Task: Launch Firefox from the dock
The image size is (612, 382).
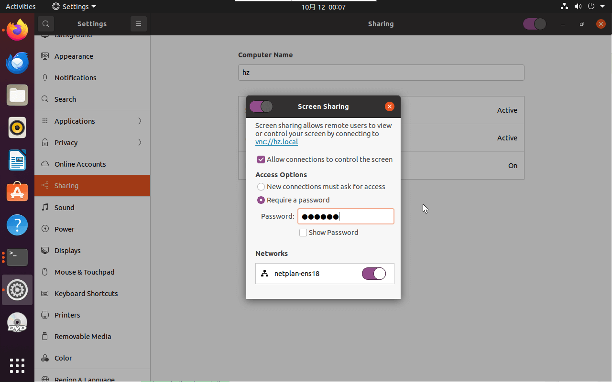Action: pyautogui.click(x=17, y=30)
